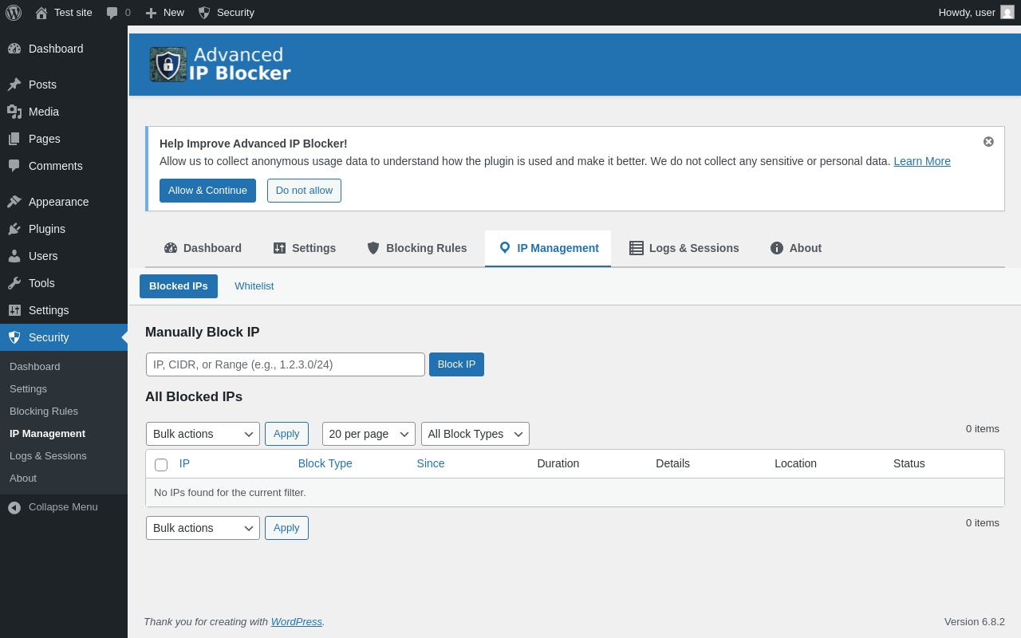Click the Do not allow button
Viewport: 1021px width, 638px height.
pyautogui.click(x=304, y=191)
